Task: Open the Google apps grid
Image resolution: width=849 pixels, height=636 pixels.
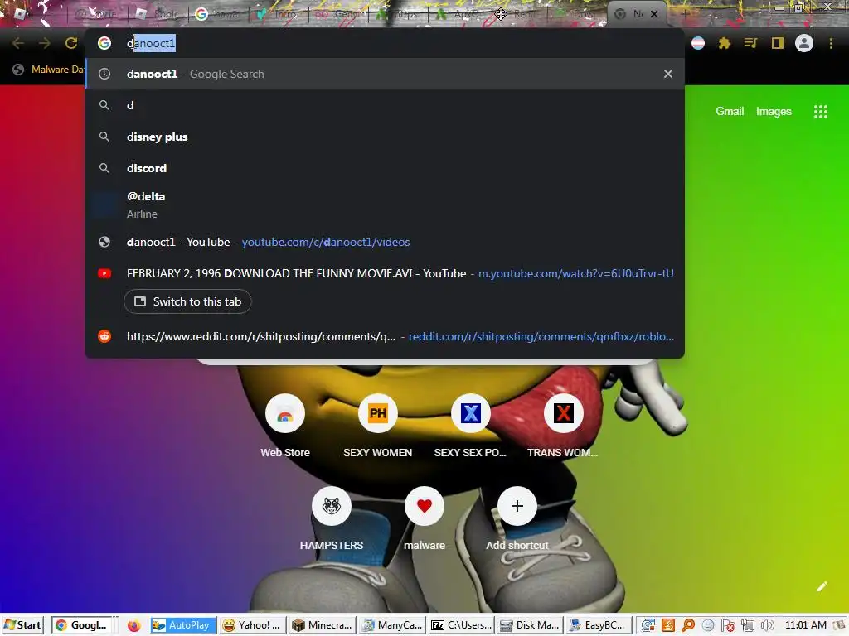Action: point(820,112)
